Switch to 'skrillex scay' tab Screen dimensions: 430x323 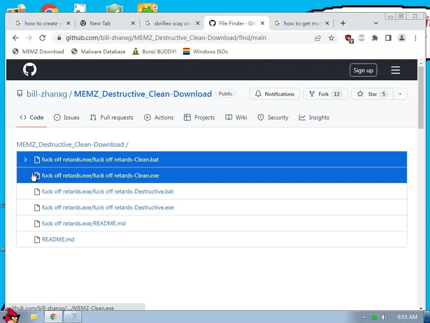pos(172,24)
